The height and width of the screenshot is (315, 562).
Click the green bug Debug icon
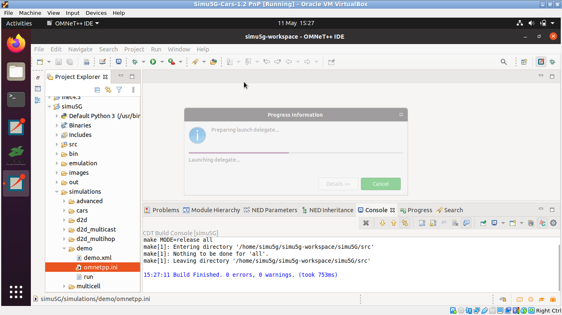(x=135, y=62)
